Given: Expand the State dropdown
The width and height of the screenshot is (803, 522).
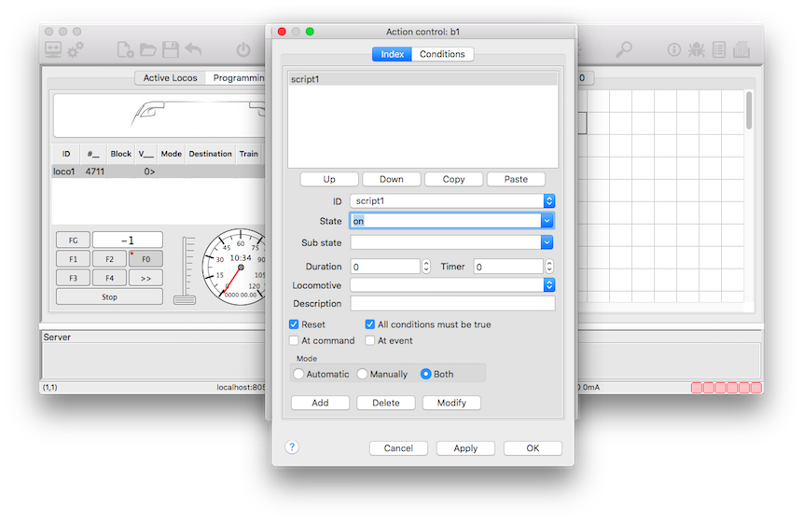Looking at the screenshot, I should 547,221.
